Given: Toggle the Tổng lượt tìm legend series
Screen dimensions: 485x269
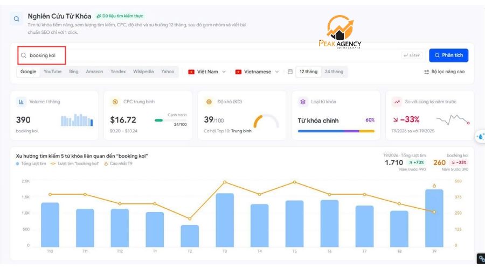Looking at the screenshot, I should (31, 164).
